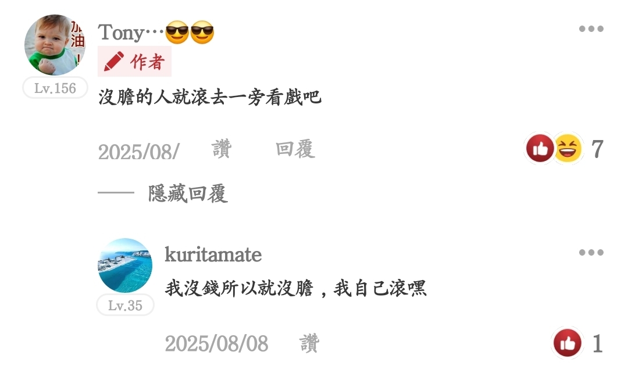Click the pencil icon in the author badge
Viewport: 628px width, 373px height.
113,61
